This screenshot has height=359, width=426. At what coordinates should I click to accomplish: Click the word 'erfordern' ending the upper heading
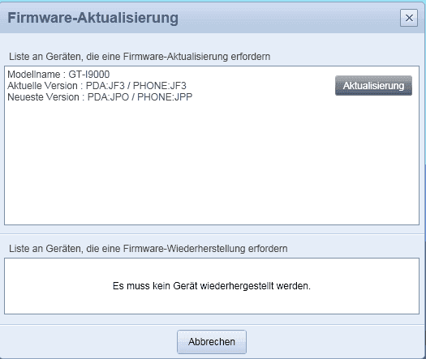[x=251, y=57]
